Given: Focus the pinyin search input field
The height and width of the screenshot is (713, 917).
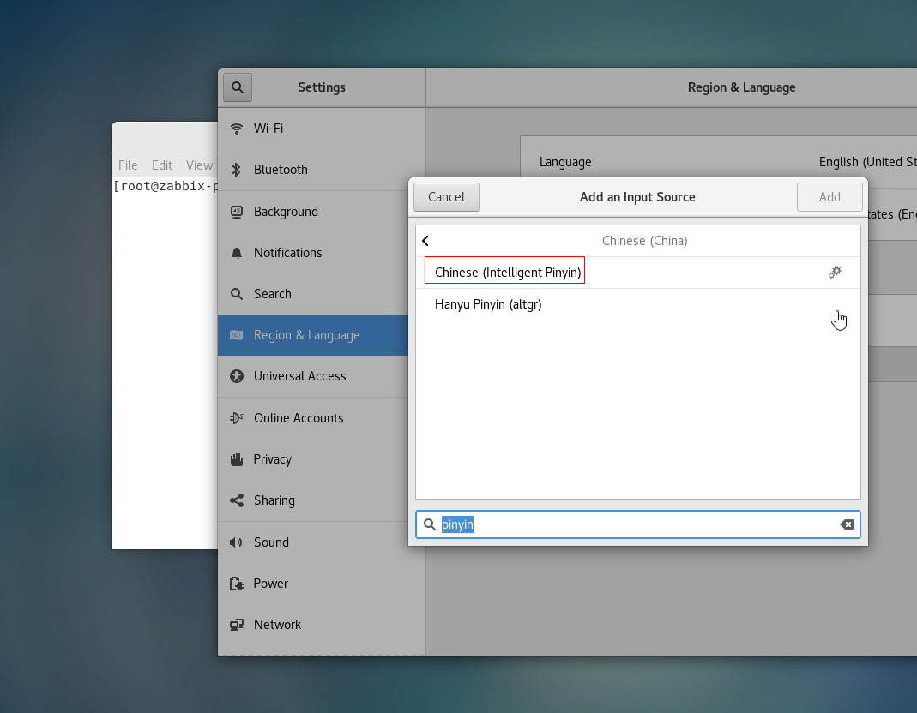Looking at the screenshot, I should coord(638,524).
